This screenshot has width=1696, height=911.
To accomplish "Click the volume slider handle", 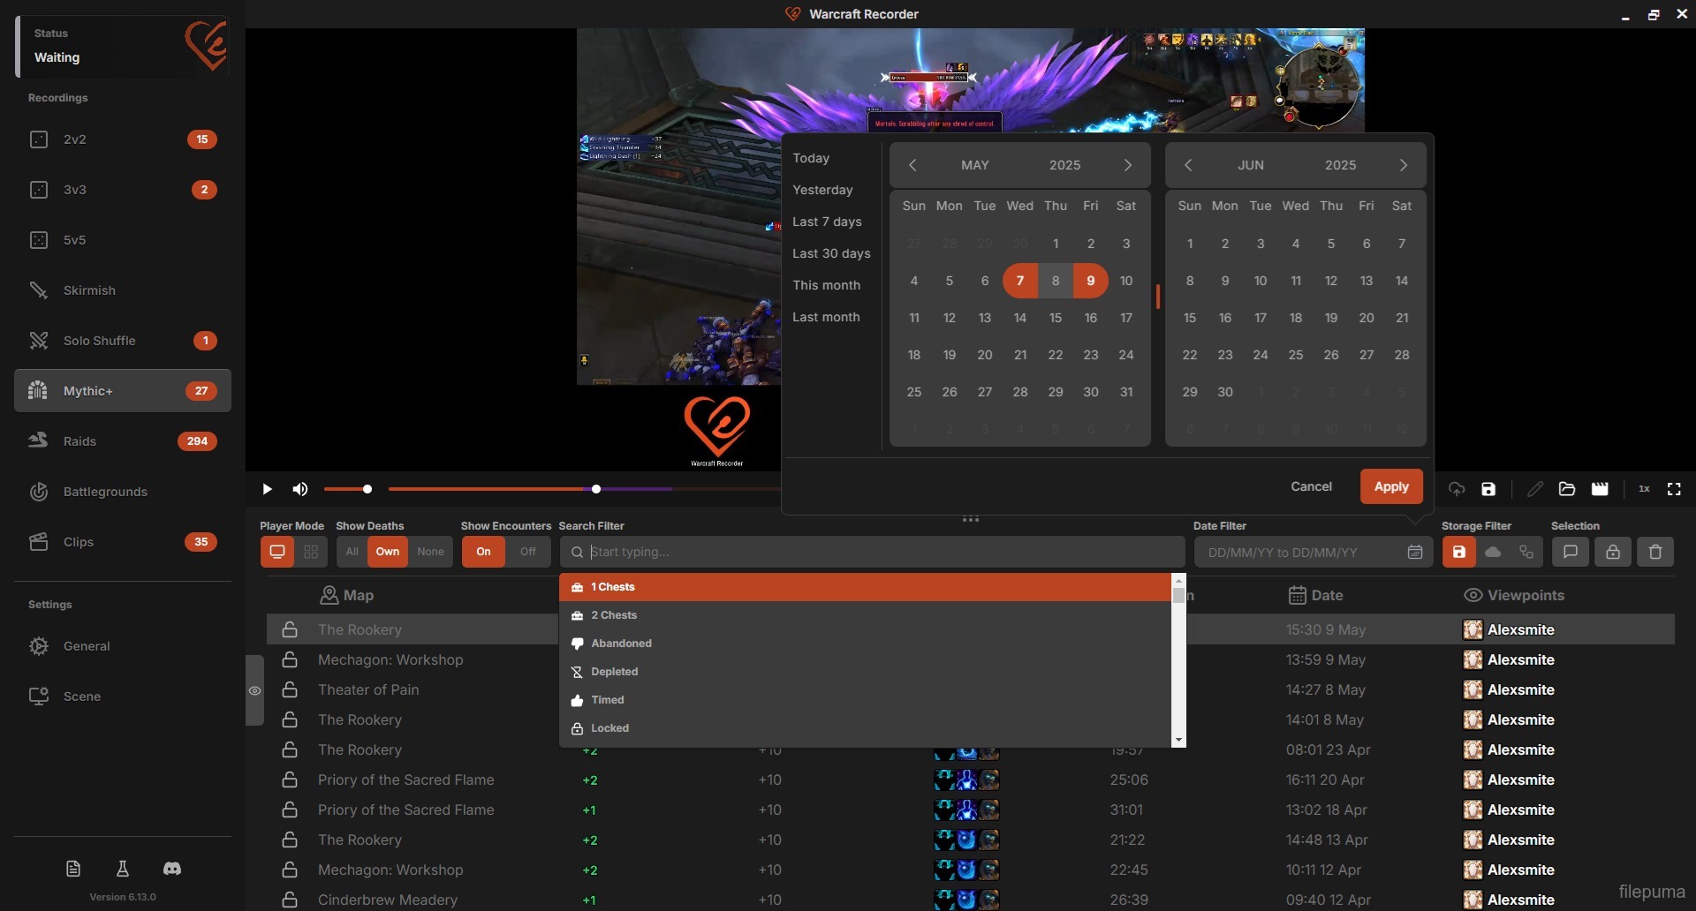I will (x=367, y=489).
